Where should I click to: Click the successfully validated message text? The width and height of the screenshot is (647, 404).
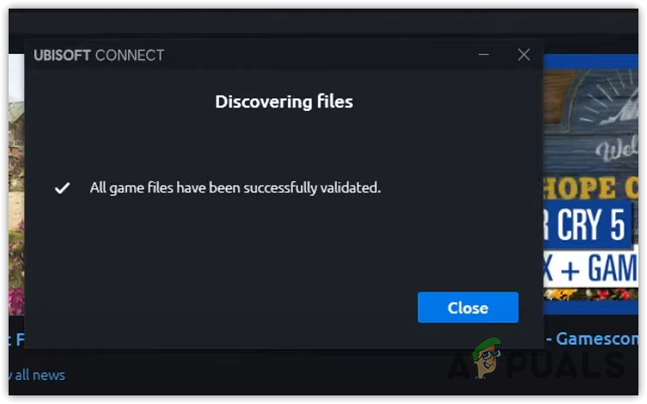(235, 187)
